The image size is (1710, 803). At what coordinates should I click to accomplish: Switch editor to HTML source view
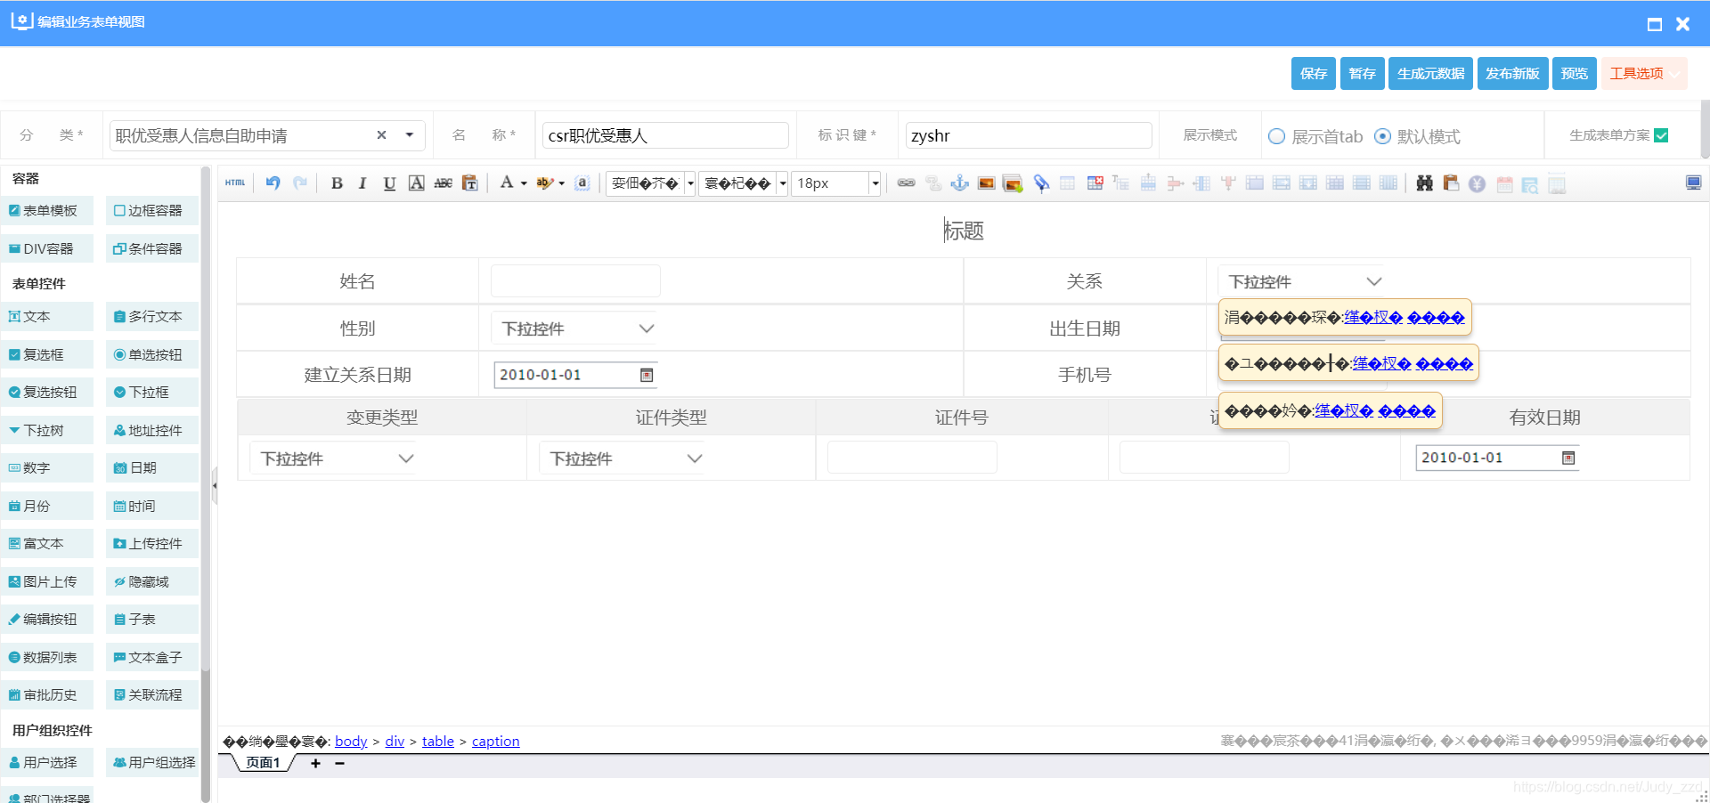click(235, 182)
